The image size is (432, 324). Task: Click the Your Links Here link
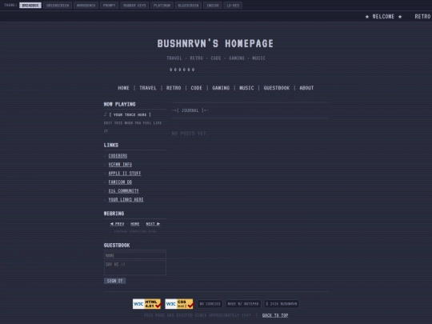pyautogui.click(x=126, y=200)
